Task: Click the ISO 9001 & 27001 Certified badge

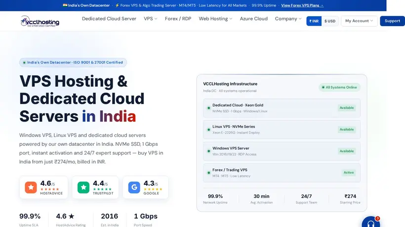Action: pos(73,62)
